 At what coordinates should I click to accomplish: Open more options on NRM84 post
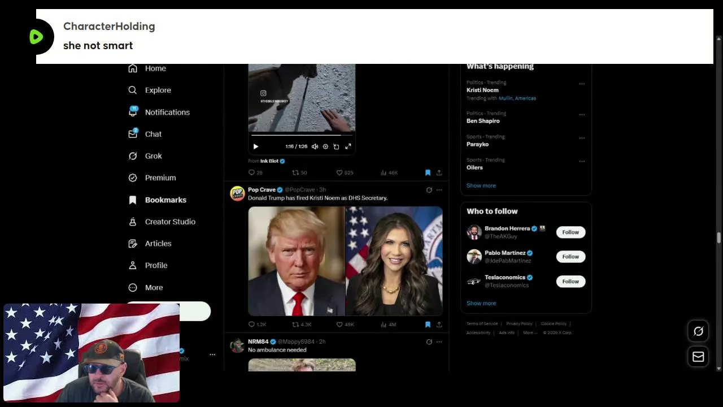click(x=439, y=342)
